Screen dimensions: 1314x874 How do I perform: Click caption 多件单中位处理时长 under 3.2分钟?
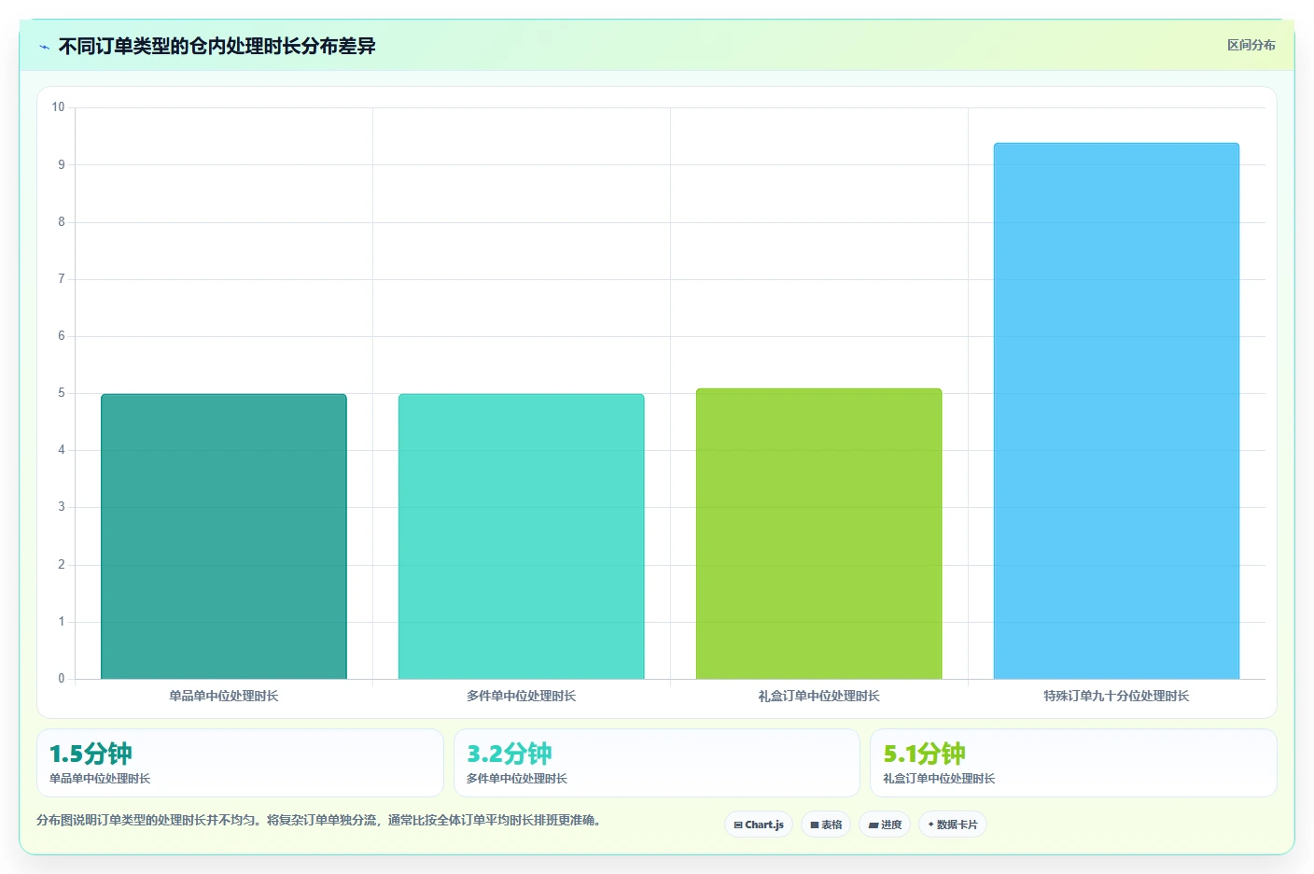tap(517, 778)
